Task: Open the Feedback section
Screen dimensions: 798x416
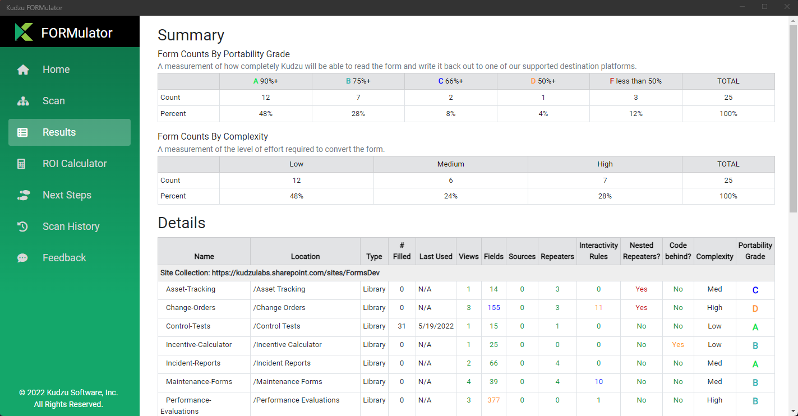Action: tap(64, 258)
